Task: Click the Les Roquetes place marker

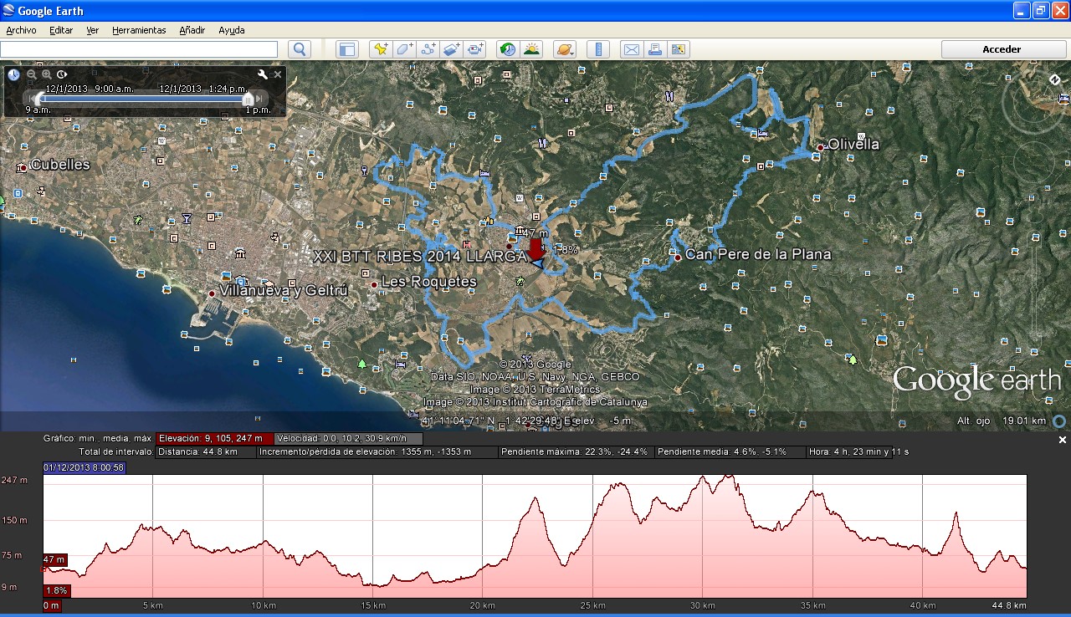Action: [x=374, y=285]
